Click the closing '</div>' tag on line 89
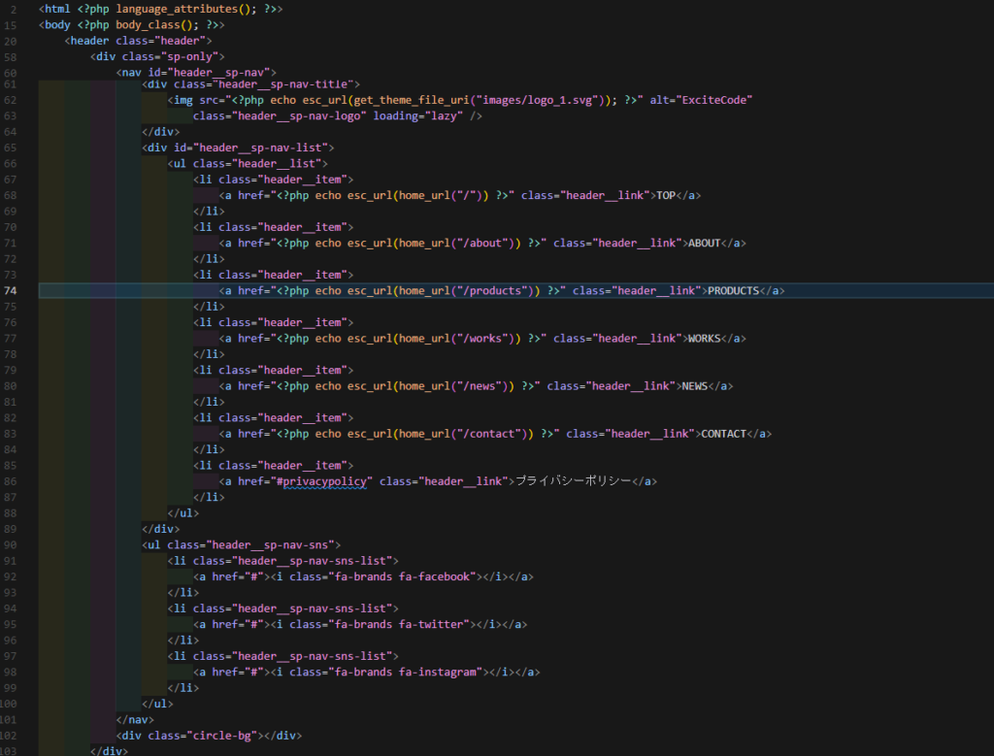994x756 pixels. coord(161,529)
